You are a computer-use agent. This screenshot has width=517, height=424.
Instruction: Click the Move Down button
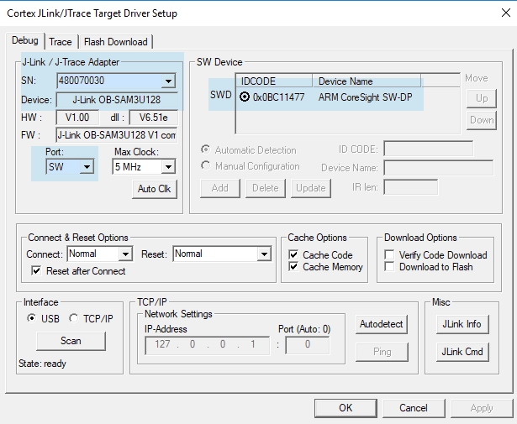[482, 120]
